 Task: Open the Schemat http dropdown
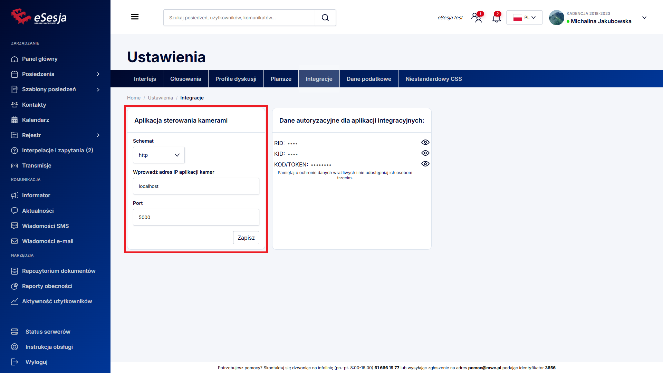click(x=159, y=155)
